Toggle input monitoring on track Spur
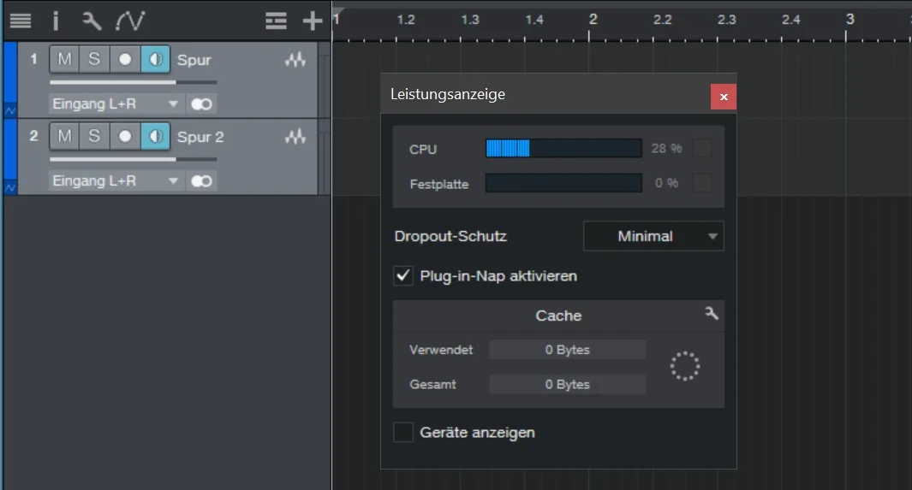 (155, 59)
